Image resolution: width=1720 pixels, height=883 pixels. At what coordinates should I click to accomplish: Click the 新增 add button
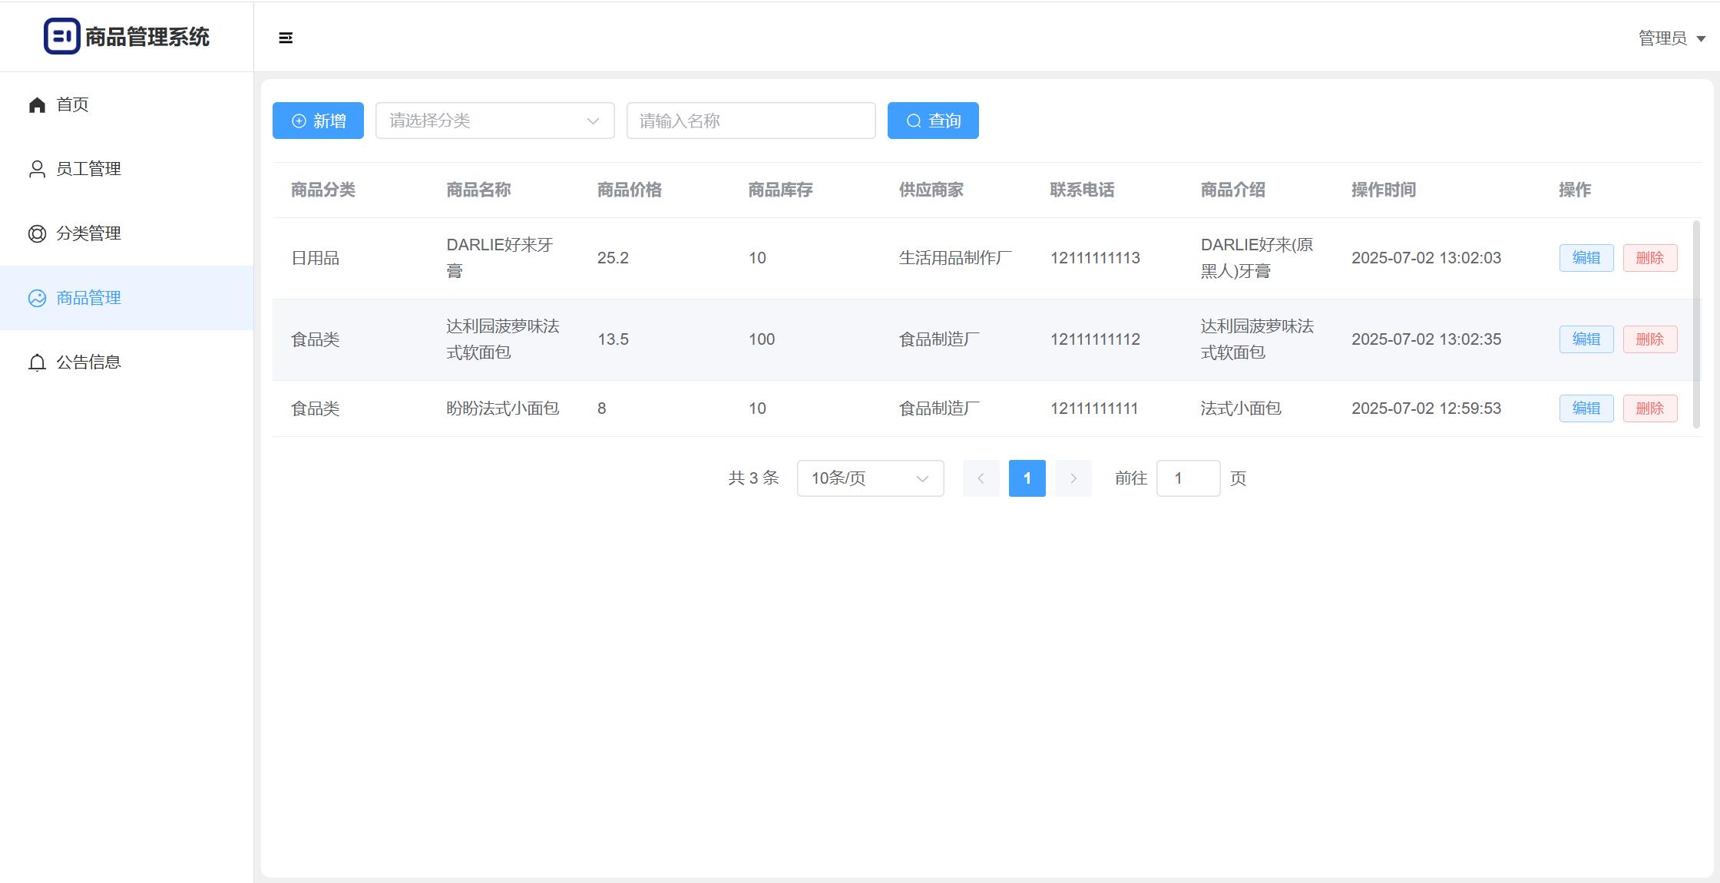coord(318,121)
